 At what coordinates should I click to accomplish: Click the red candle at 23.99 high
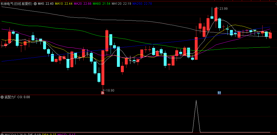point(216,14)
